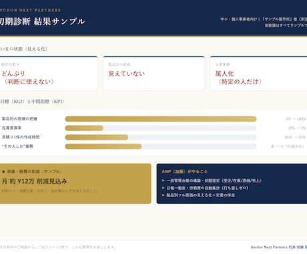Click the Anchor Next Partners header logo text

pos(30,10)
